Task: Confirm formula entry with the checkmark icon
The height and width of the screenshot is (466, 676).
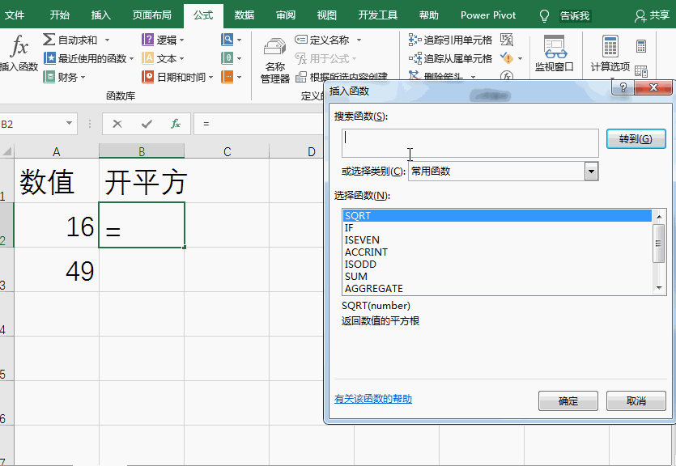Action: pos(147,124)
